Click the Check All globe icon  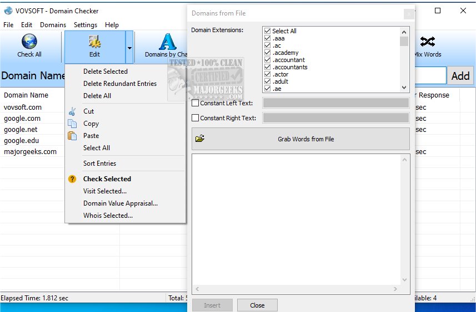coord(29,41)
